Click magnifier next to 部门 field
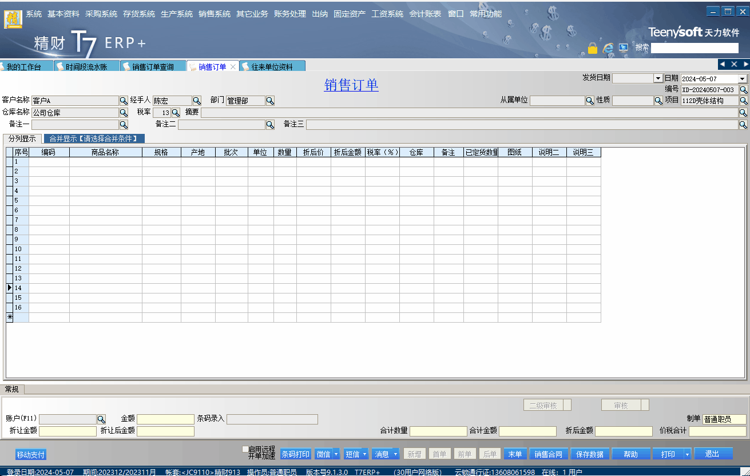Viewport: 750px width, 476px height. point(270,101)
